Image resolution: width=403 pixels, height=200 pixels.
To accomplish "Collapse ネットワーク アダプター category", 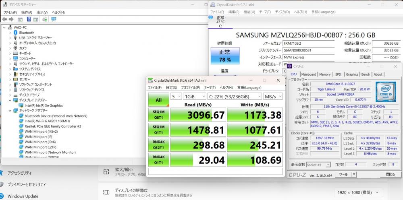I will coord(10,110).
